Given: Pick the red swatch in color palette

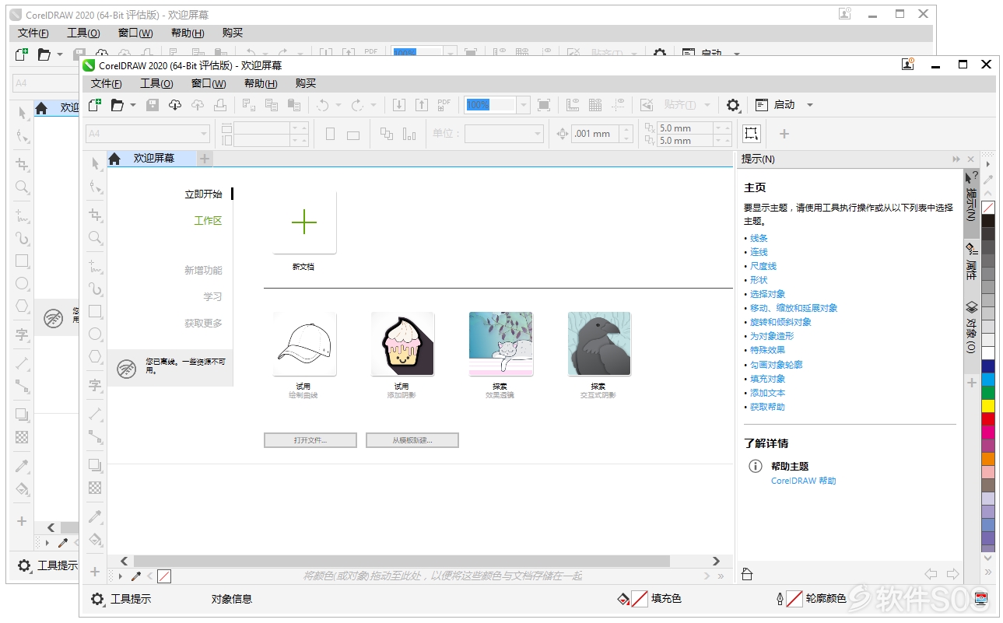Looking at the screenshot, I should 988,419.
